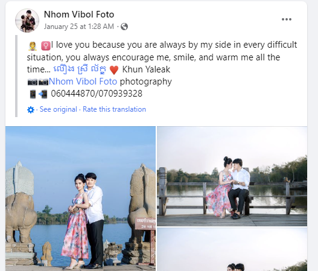318x271 pixels.
Task: Open the three-dots post options menu
Action: [287, 19]
